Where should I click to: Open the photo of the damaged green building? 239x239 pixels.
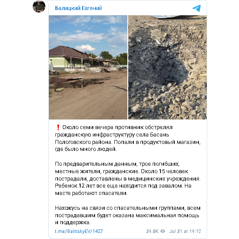click(x=88, y=67)
